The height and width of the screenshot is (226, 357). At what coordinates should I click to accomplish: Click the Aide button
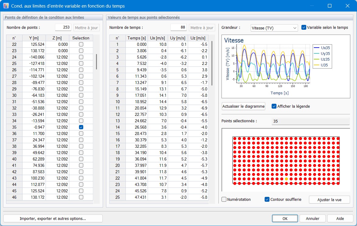pos(340,218)
